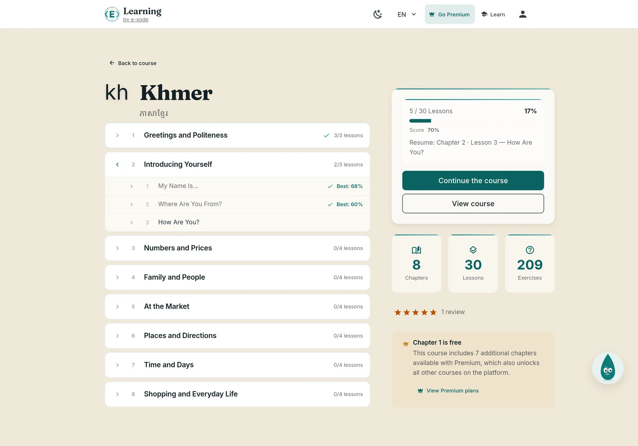This screenshot has height=446, width=638.
Task: Click the 17% progress value
Action: tap(530, 111)
